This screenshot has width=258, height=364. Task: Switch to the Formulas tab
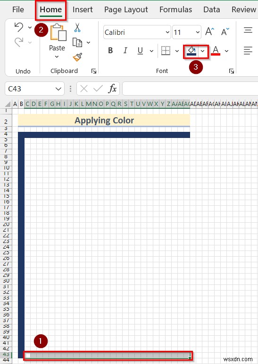pyautogui.click(x=176, y=9)
